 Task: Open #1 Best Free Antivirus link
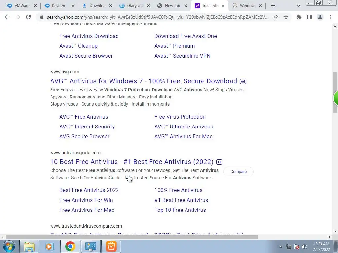point(181,200)
